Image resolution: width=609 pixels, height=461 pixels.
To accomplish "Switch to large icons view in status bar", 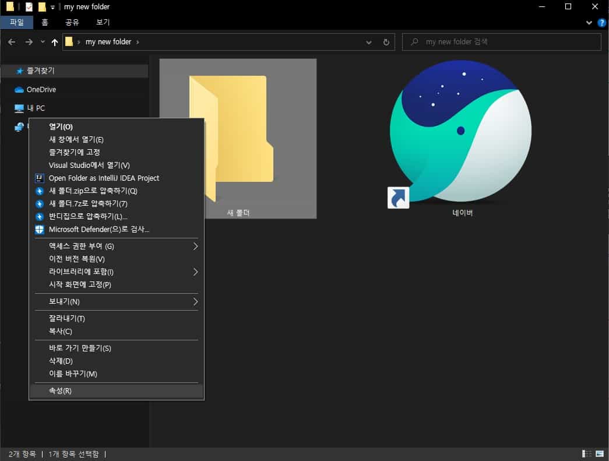I will [599, 454].
